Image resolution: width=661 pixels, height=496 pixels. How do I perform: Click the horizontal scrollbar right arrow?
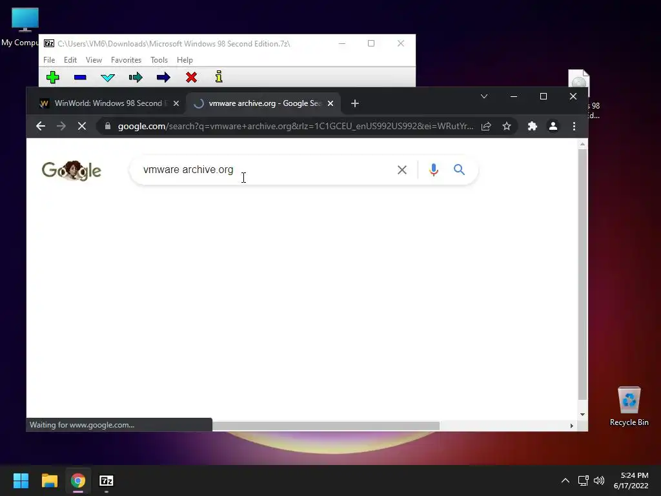tap(572, 426)
